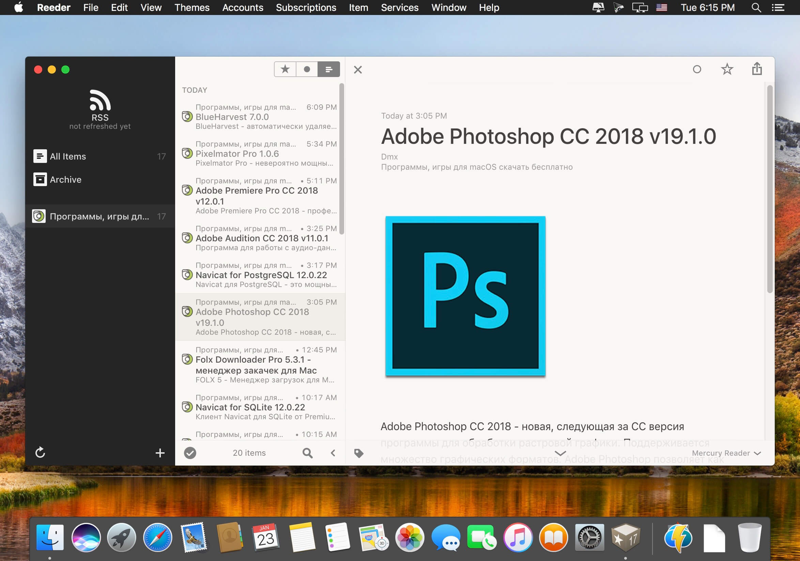
Task: Open iTunes from the Dock
Action: [518, 537]
